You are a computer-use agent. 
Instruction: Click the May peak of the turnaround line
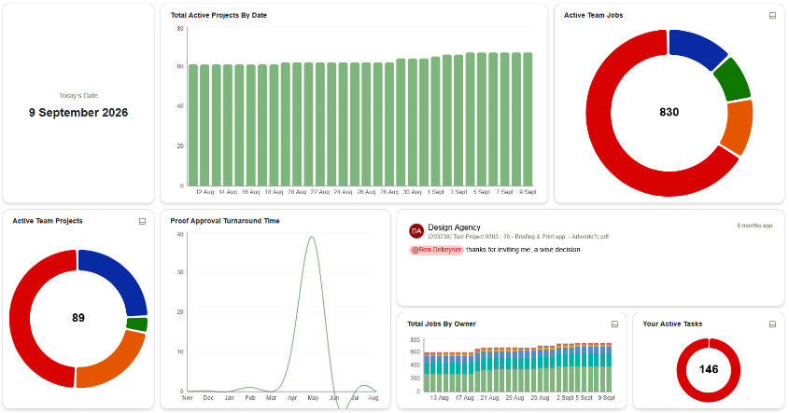tap(312, 238)
